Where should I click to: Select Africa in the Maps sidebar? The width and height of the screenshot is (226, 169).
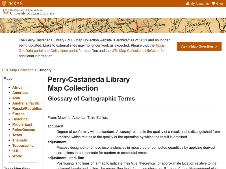(x=17, y=87)
